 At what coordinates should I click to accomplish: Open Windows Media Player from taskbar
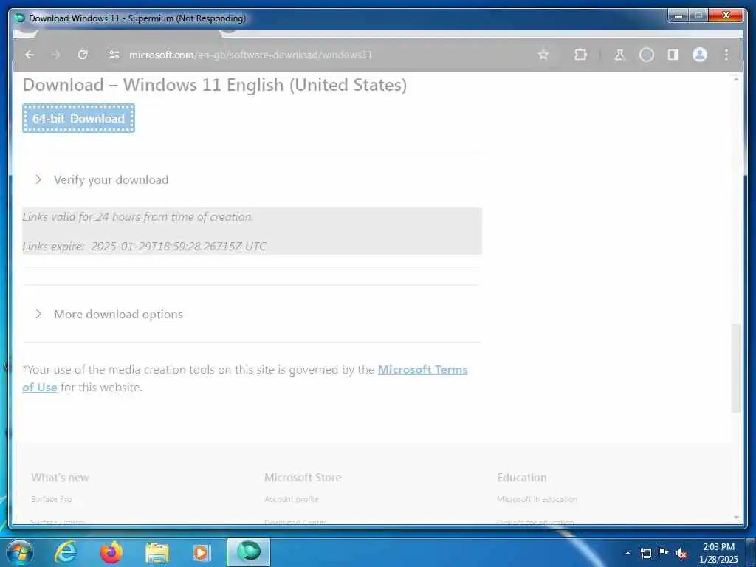coord(202,553)
